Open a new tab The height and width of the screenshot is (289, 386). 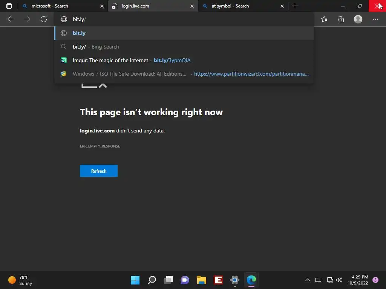click(295, 6)
